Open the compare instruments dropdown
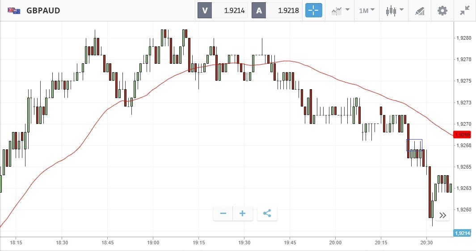The width and height of the screenshot is (476, 251). click(340, 10)
